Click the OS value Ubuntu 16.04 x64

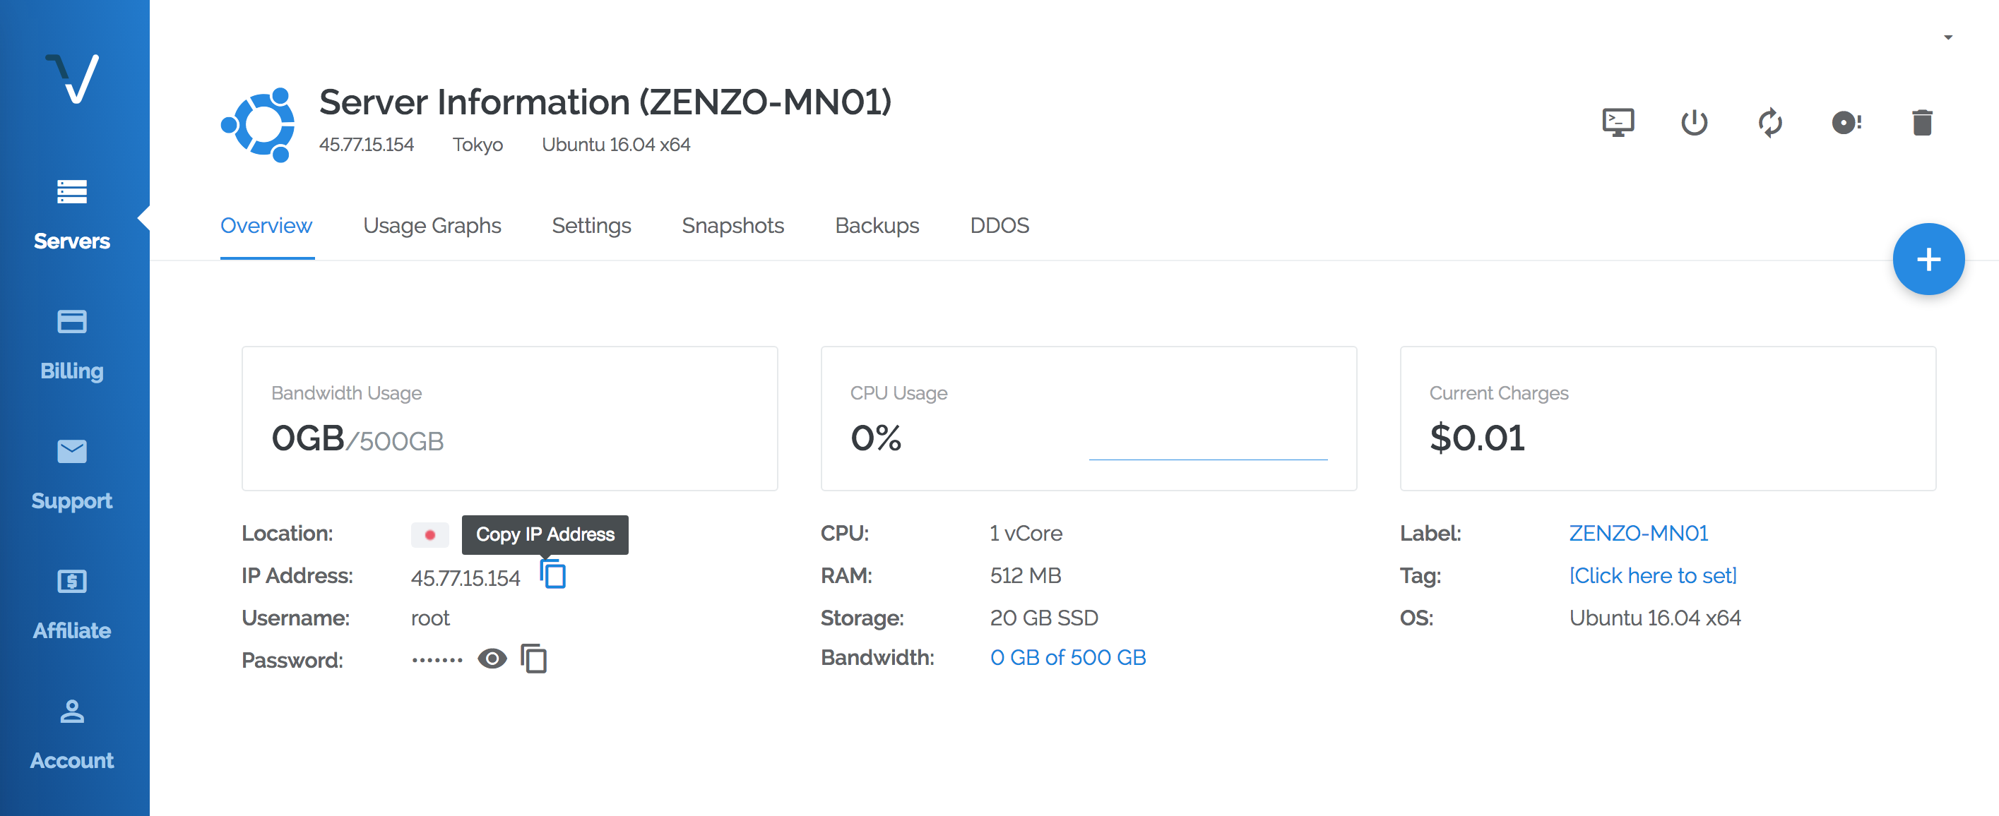(x=1654, y=618)
